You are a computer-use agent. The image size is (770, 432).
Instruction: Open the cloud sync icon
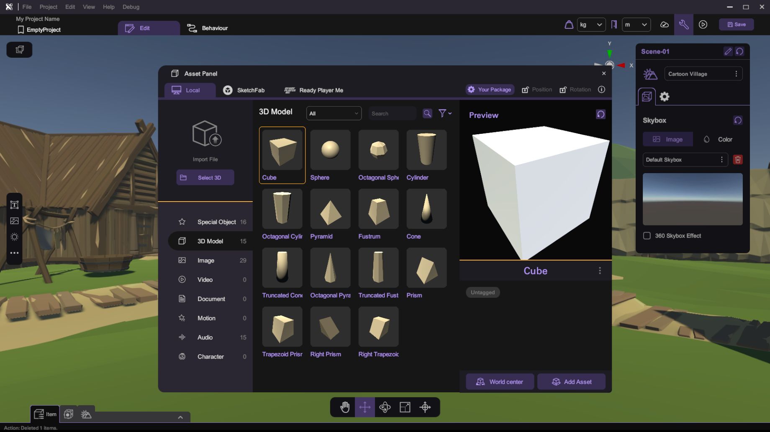664,25
